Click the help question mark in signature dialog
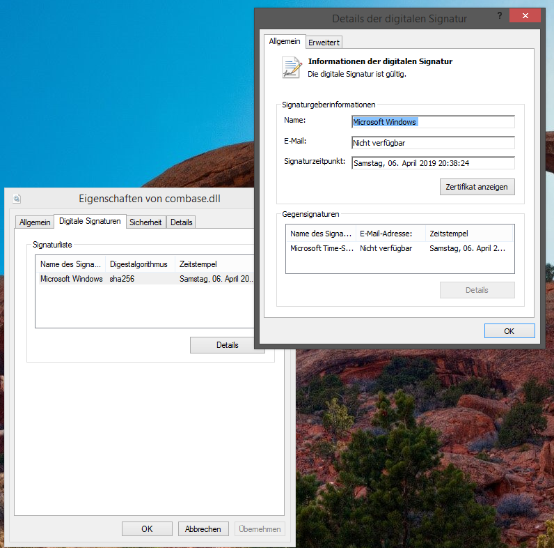 coord(499,15)
